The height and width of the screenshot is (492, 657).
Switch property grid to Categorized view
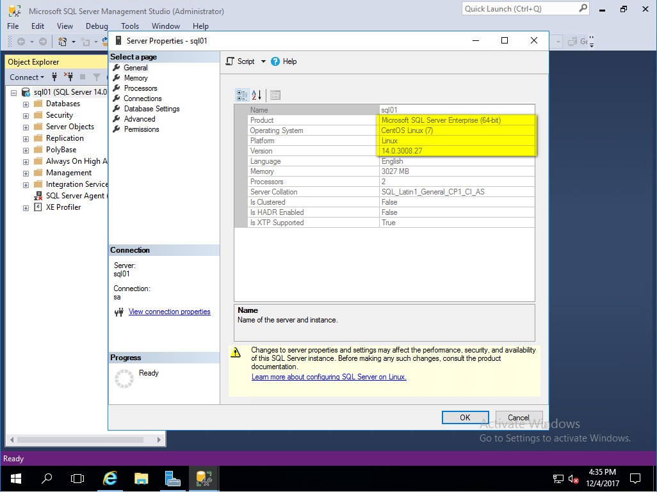tap(242, 95)
